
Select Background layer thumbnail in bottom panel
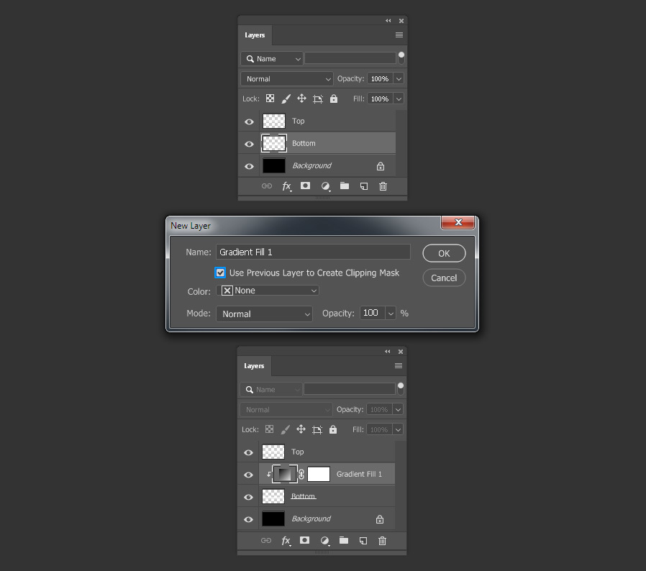[x=273, y=519]
